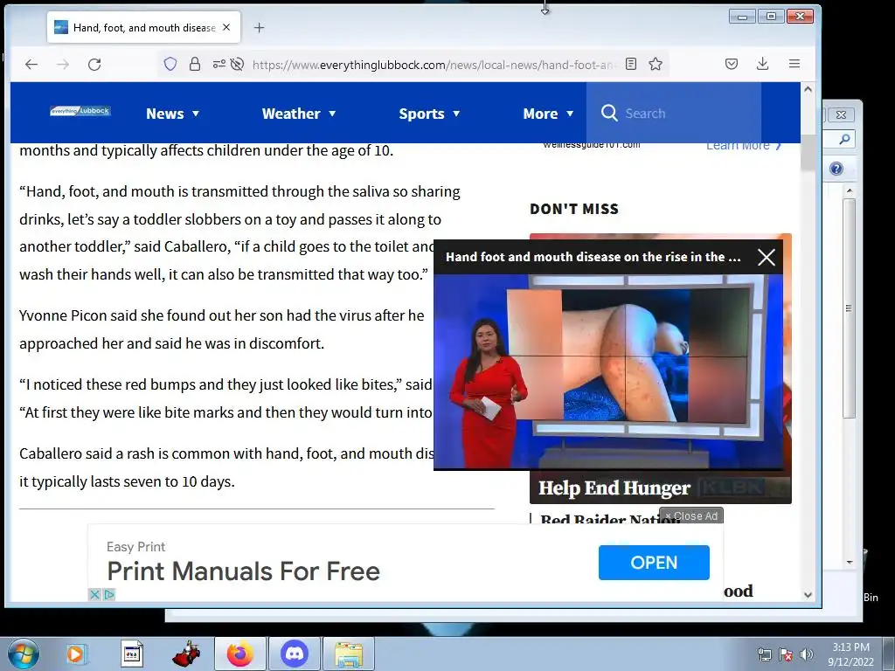Select the Hand, foot, and mouth disease tab
Screen dimensions: 895x671
pyautogui.click(x=144, y=27)
